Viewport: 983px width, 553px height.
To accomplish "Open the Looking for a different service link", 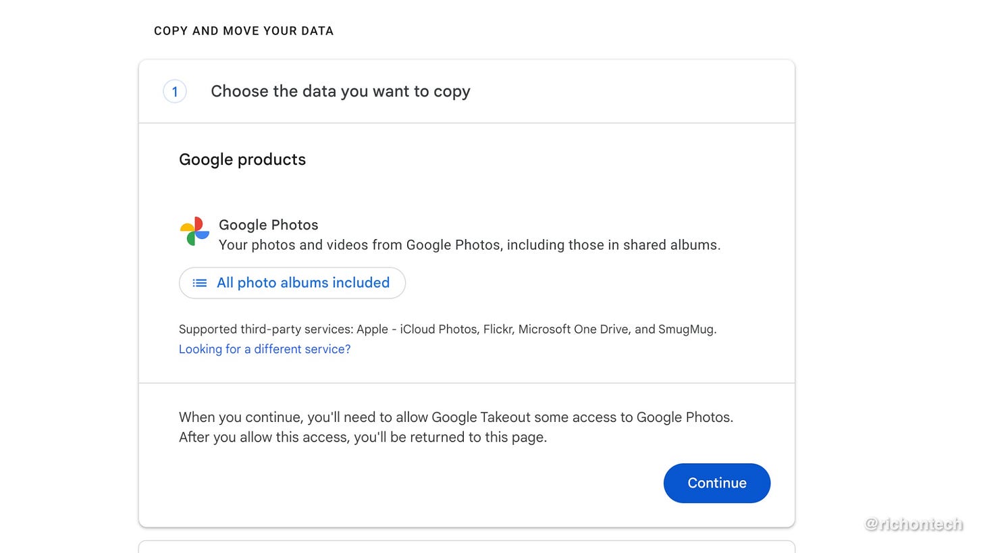I will coord(265,349).
